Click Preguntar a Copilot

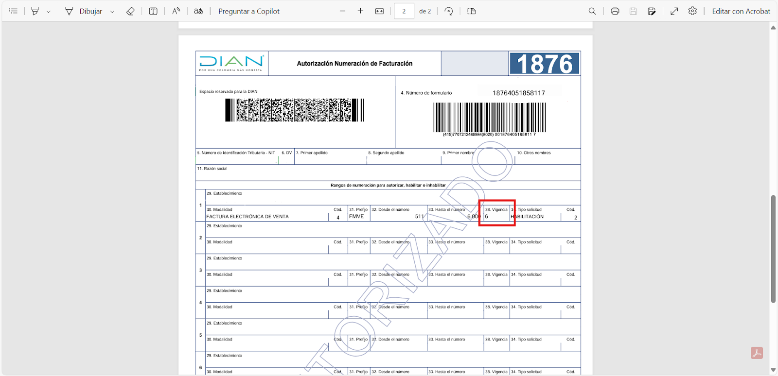click(249, 11)
